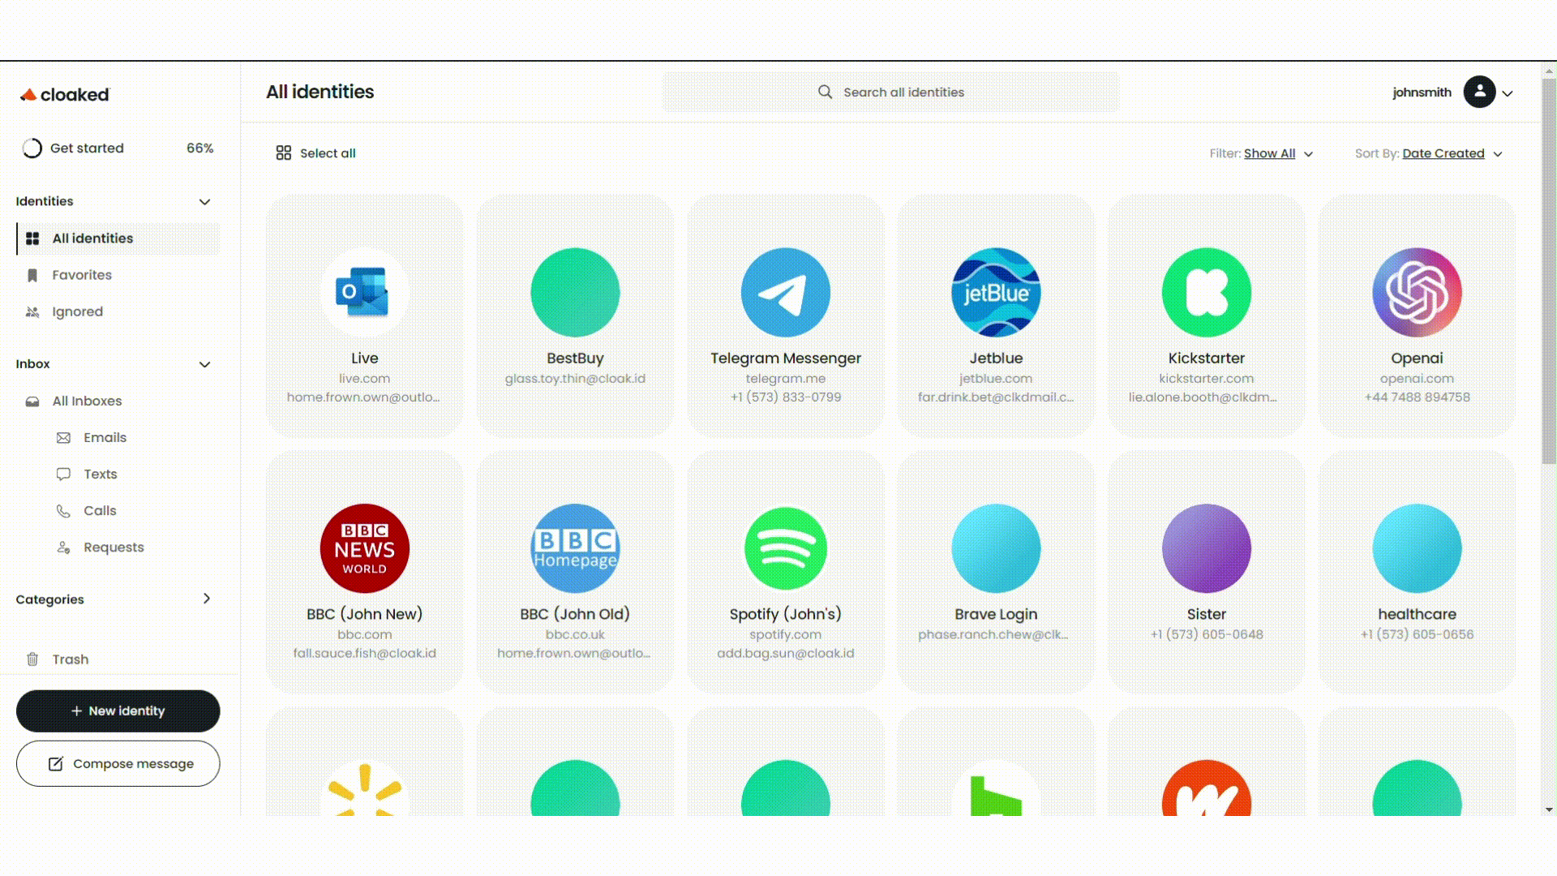The height and width of the screenshot is (876, 1557).
Task: Click the Get started label
Action: pos(87,148)
